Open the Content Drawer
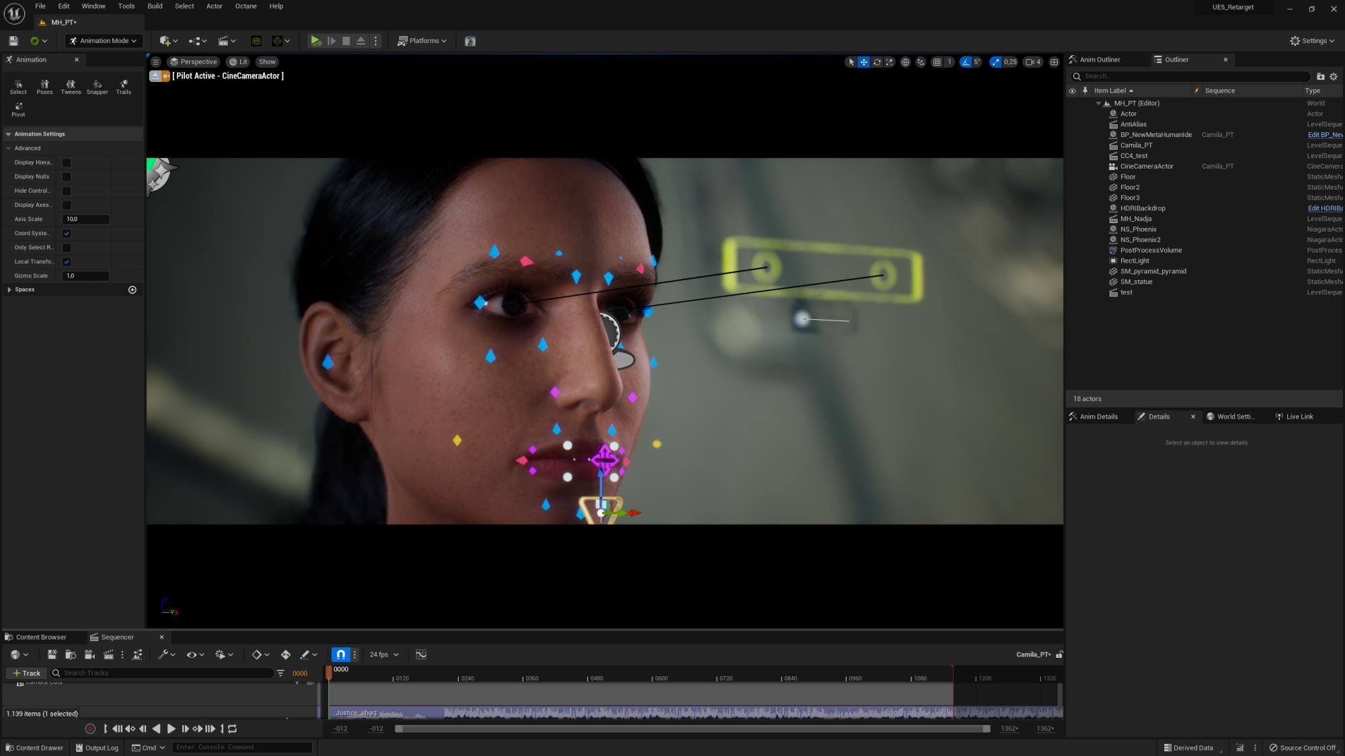The width and height of the screenshot is (1345, 756). 34,748
